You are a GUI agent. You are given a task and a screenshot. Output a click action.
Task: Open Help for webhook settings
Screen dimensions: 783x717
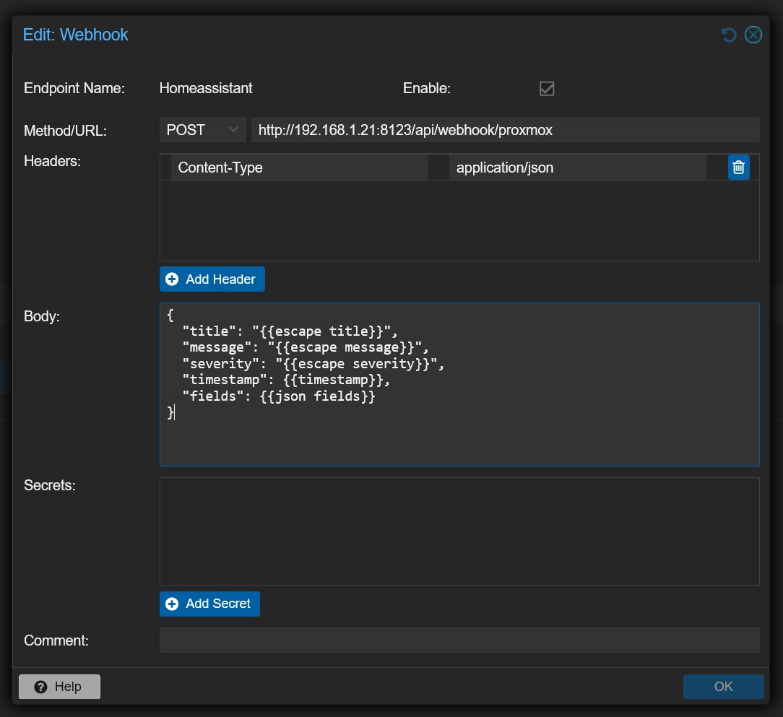point(59,687)
